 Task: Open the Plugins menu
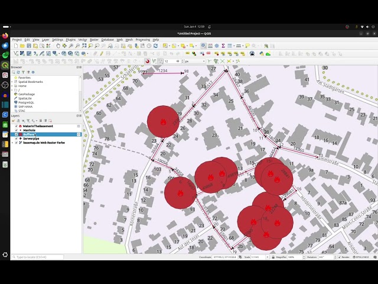tap(71, 40)
